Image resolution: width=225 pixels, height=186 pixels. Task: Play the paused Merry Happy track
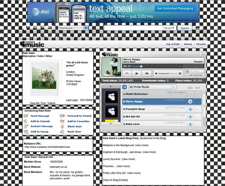tap(137, 74)
